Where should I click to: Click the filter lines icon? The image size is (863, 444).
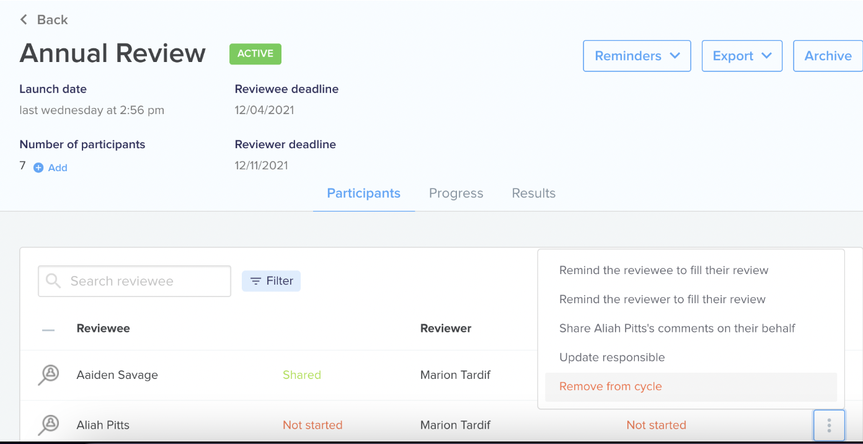(x=255, y=282)
